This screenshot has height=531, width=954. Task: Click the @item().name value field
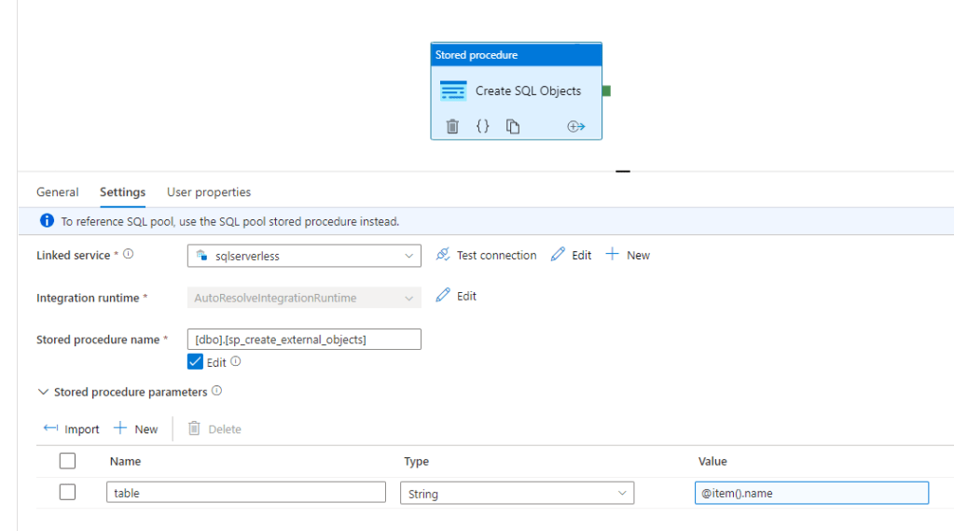point(810,493)
